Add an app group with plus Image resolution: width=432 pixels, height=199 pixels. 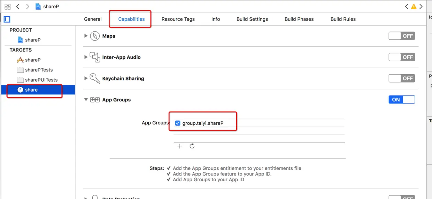pyautogui.click(x=180, y=146)
